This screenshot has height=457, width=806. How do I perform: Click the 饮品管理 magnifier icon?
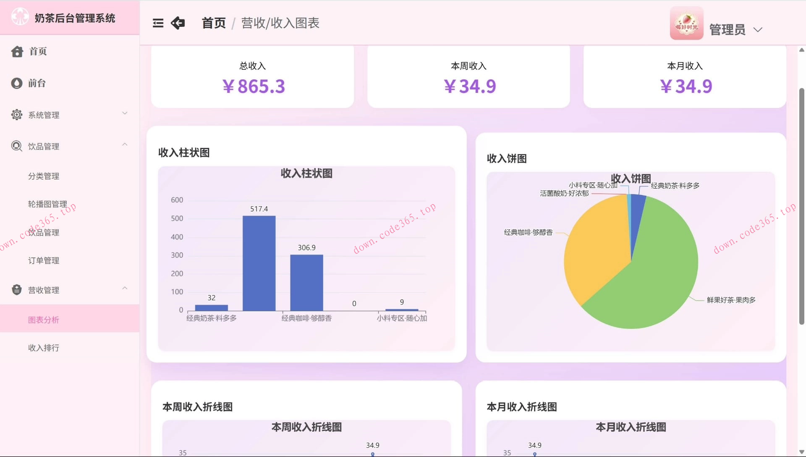17,146
